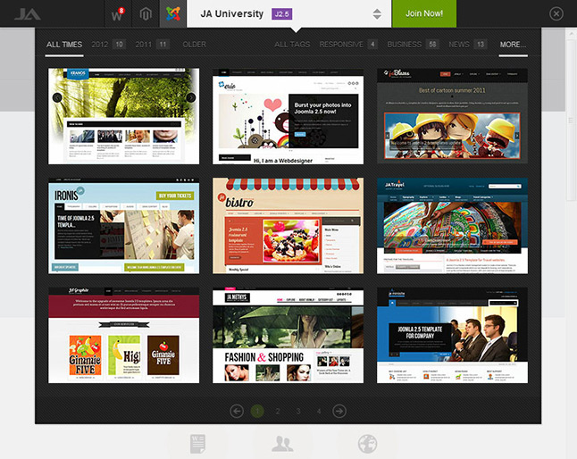Select the ALL TAGS filter
The width and height of the screenshot is (577, 459).
292,45
